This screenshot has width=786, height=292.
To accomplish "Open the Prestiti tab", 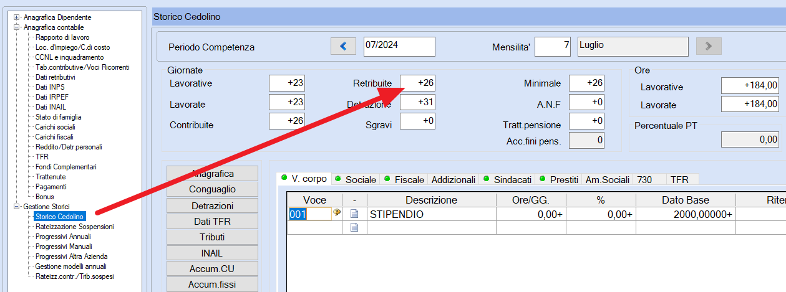I will click(x=558, y=179).
